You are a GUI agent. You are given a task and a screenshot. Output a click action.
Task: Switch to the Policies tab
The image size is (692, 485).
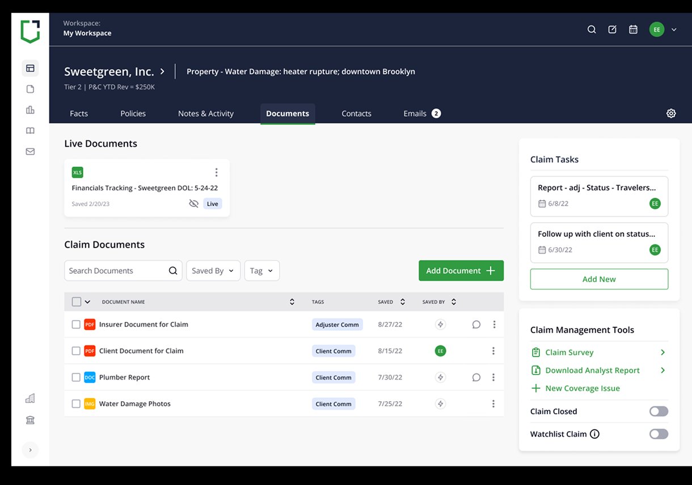click(x=133, y=113)
